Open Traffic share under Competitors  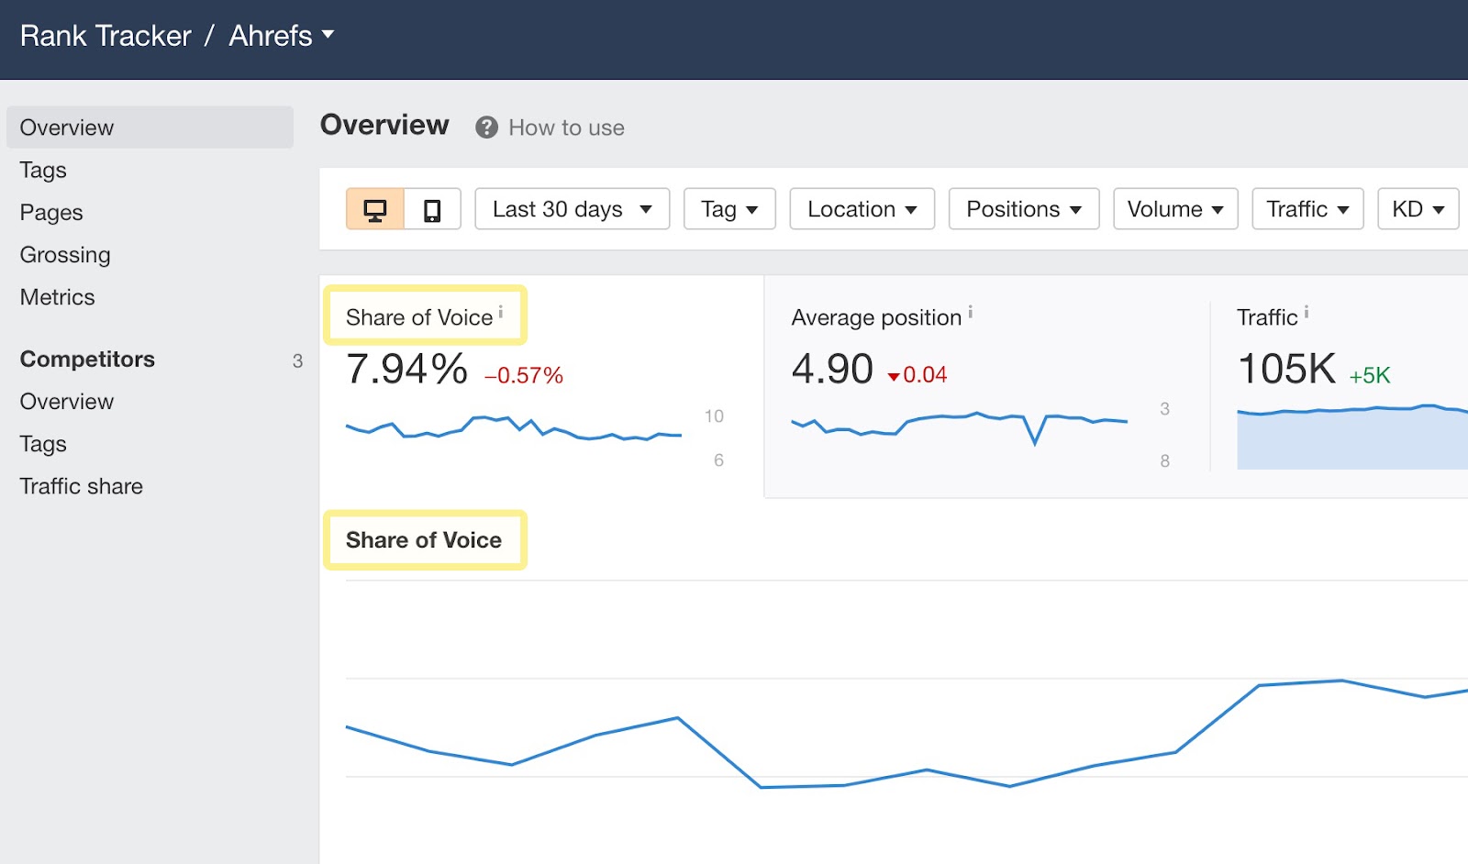pyautogui.click(x=81, y=486)
